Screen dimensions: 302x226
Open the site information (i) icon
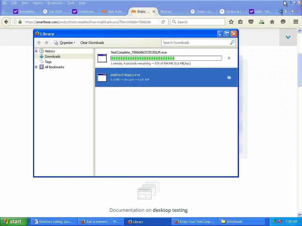coord(14,22)
